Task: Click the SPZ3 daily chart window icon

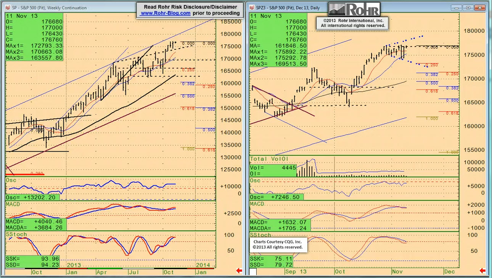Action: coord(252,8)
